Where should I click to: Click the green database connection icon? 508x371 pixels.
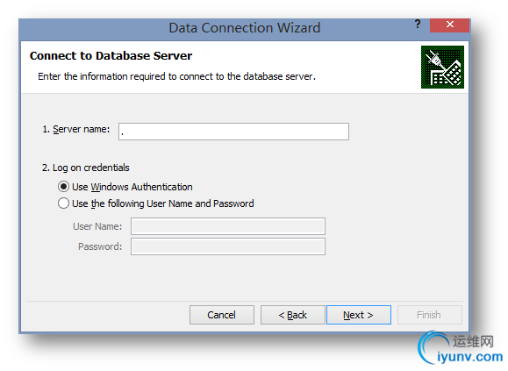pos(442,67)
